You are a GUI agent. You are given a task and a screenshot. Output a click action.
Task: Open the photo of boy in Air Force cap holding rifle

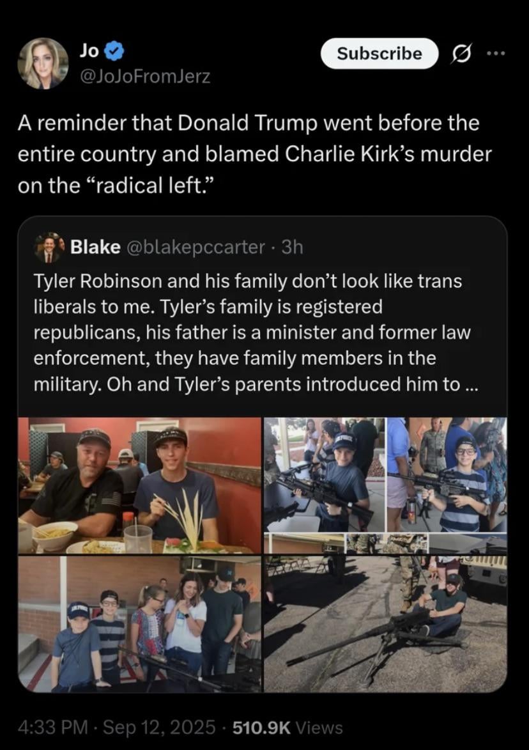tap(325, 474)
